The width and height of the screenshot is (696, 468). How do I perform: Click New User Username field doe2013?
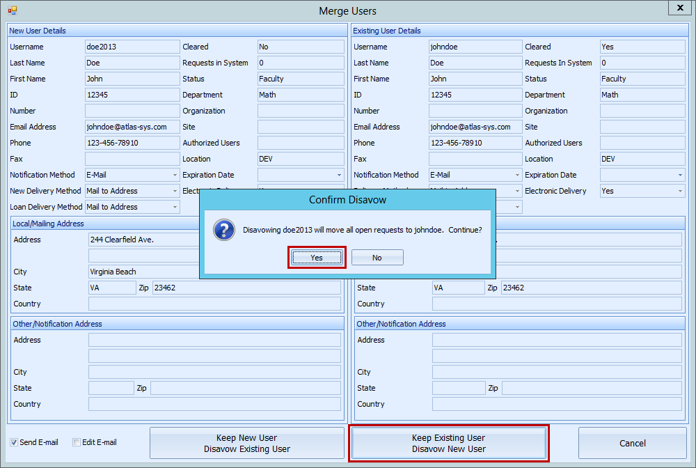132,47
